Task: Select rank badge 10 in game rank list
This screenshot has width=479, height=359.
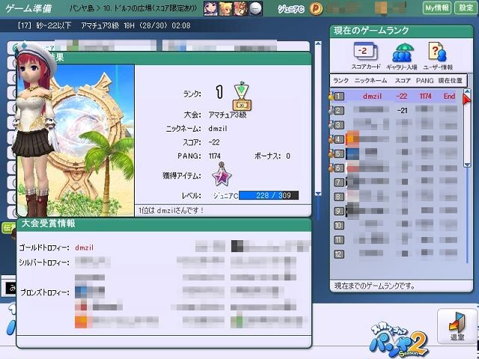Action: (x=338, y=225)
